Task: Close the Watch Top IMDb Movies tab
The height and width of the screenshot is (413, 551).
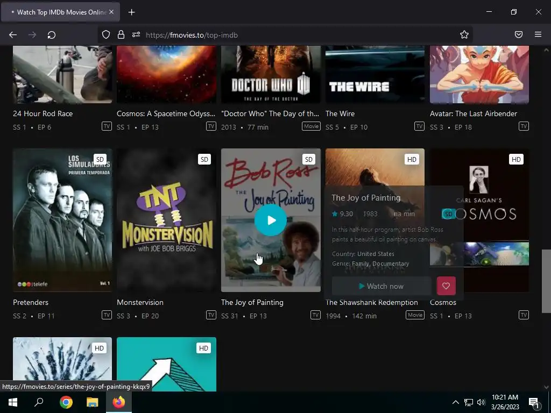Action: click(x=111, y=12)
